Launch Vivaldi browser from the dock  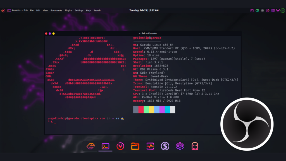click(120, 146)
